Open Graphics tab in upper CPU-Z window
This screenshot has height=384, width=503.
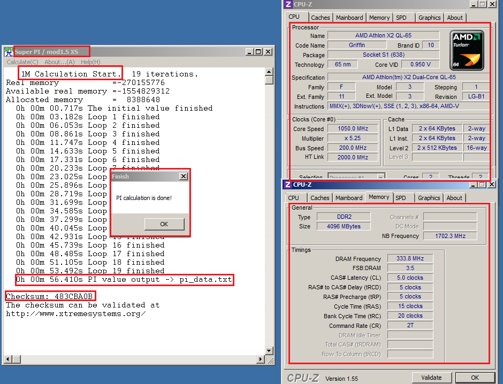point(430,18)
